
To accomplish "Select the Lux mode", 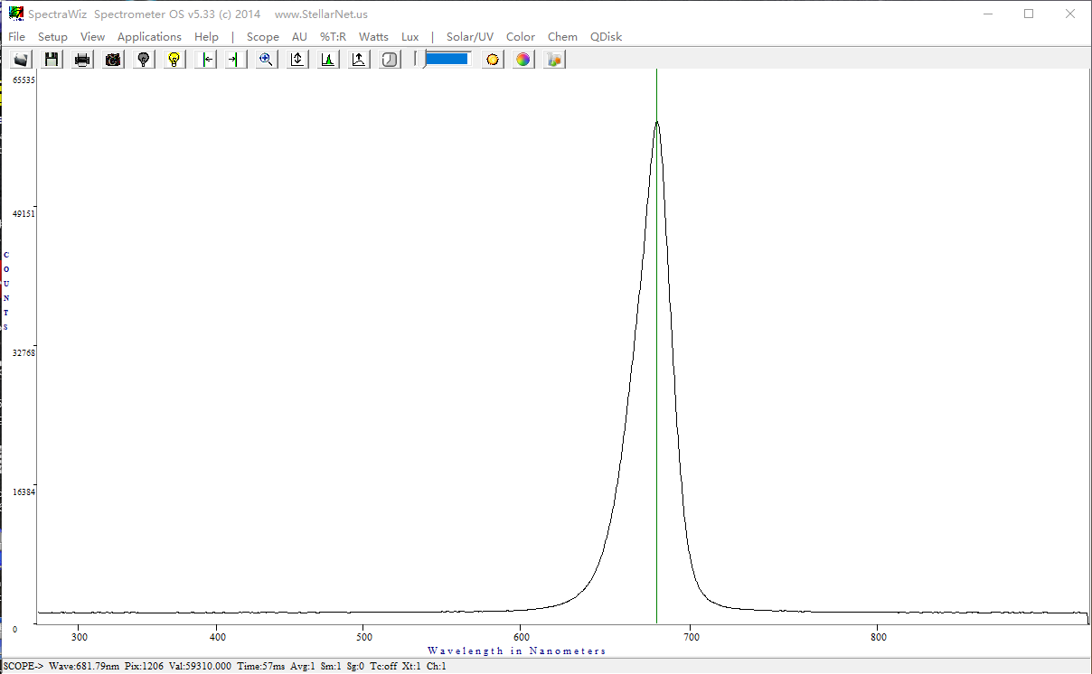I will pos(410,37).
